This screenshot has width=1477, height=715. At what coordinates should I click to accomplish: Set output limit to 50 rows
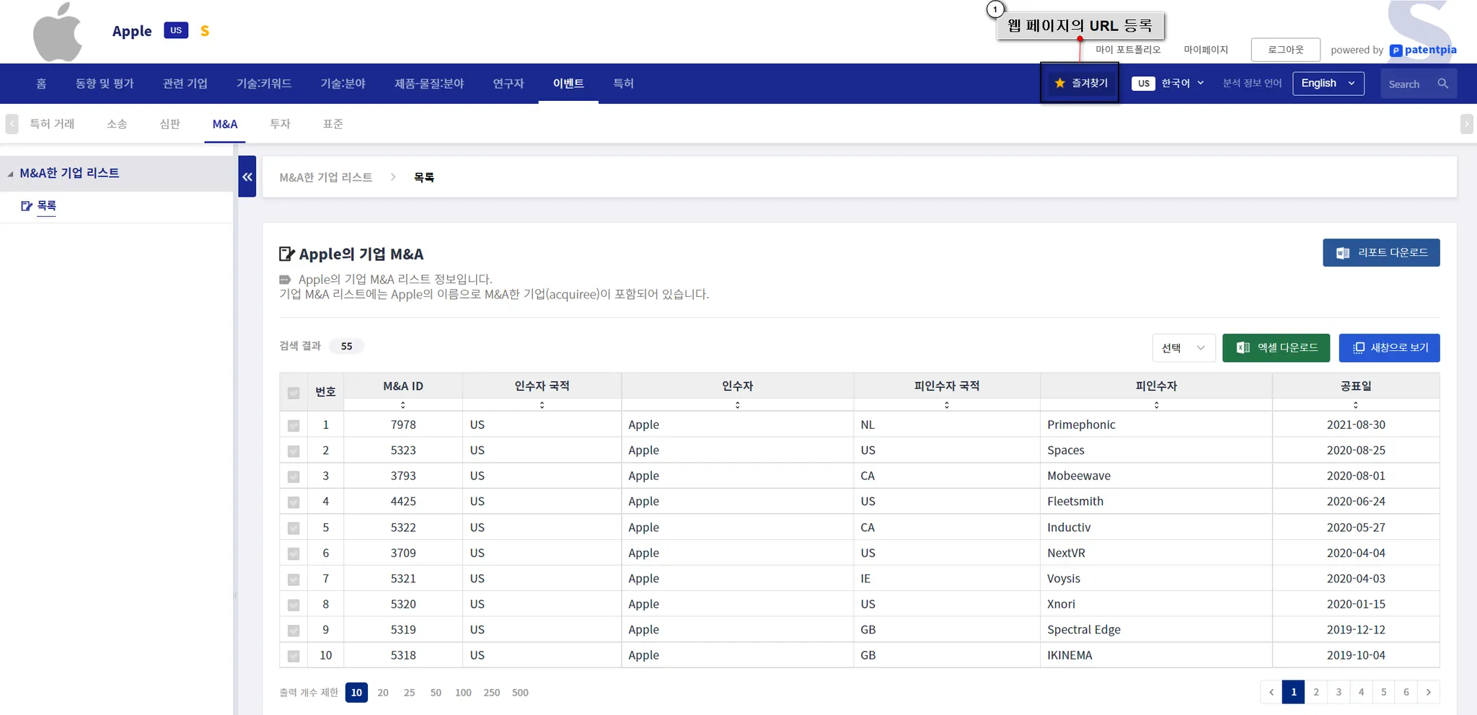pyautogui.click(x=436, y=693)
